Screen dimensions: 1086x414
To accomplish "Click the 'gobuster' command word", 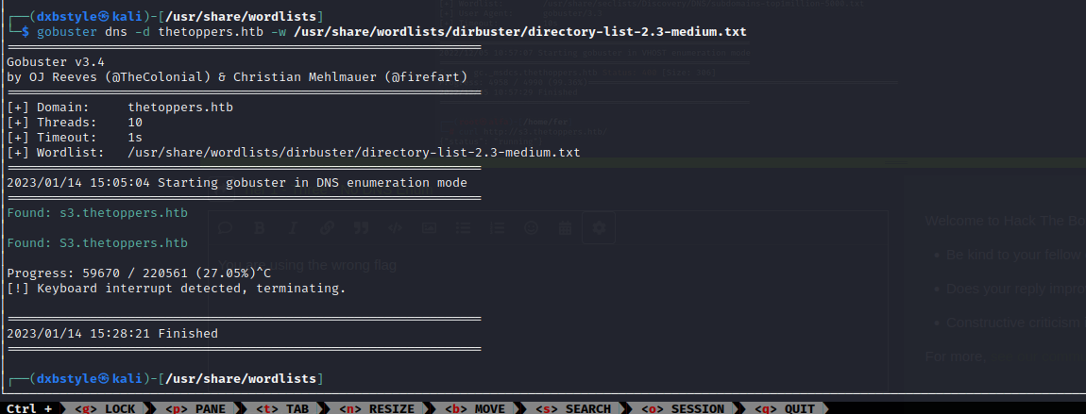I will pyautogui.click(x=67, y=32).
